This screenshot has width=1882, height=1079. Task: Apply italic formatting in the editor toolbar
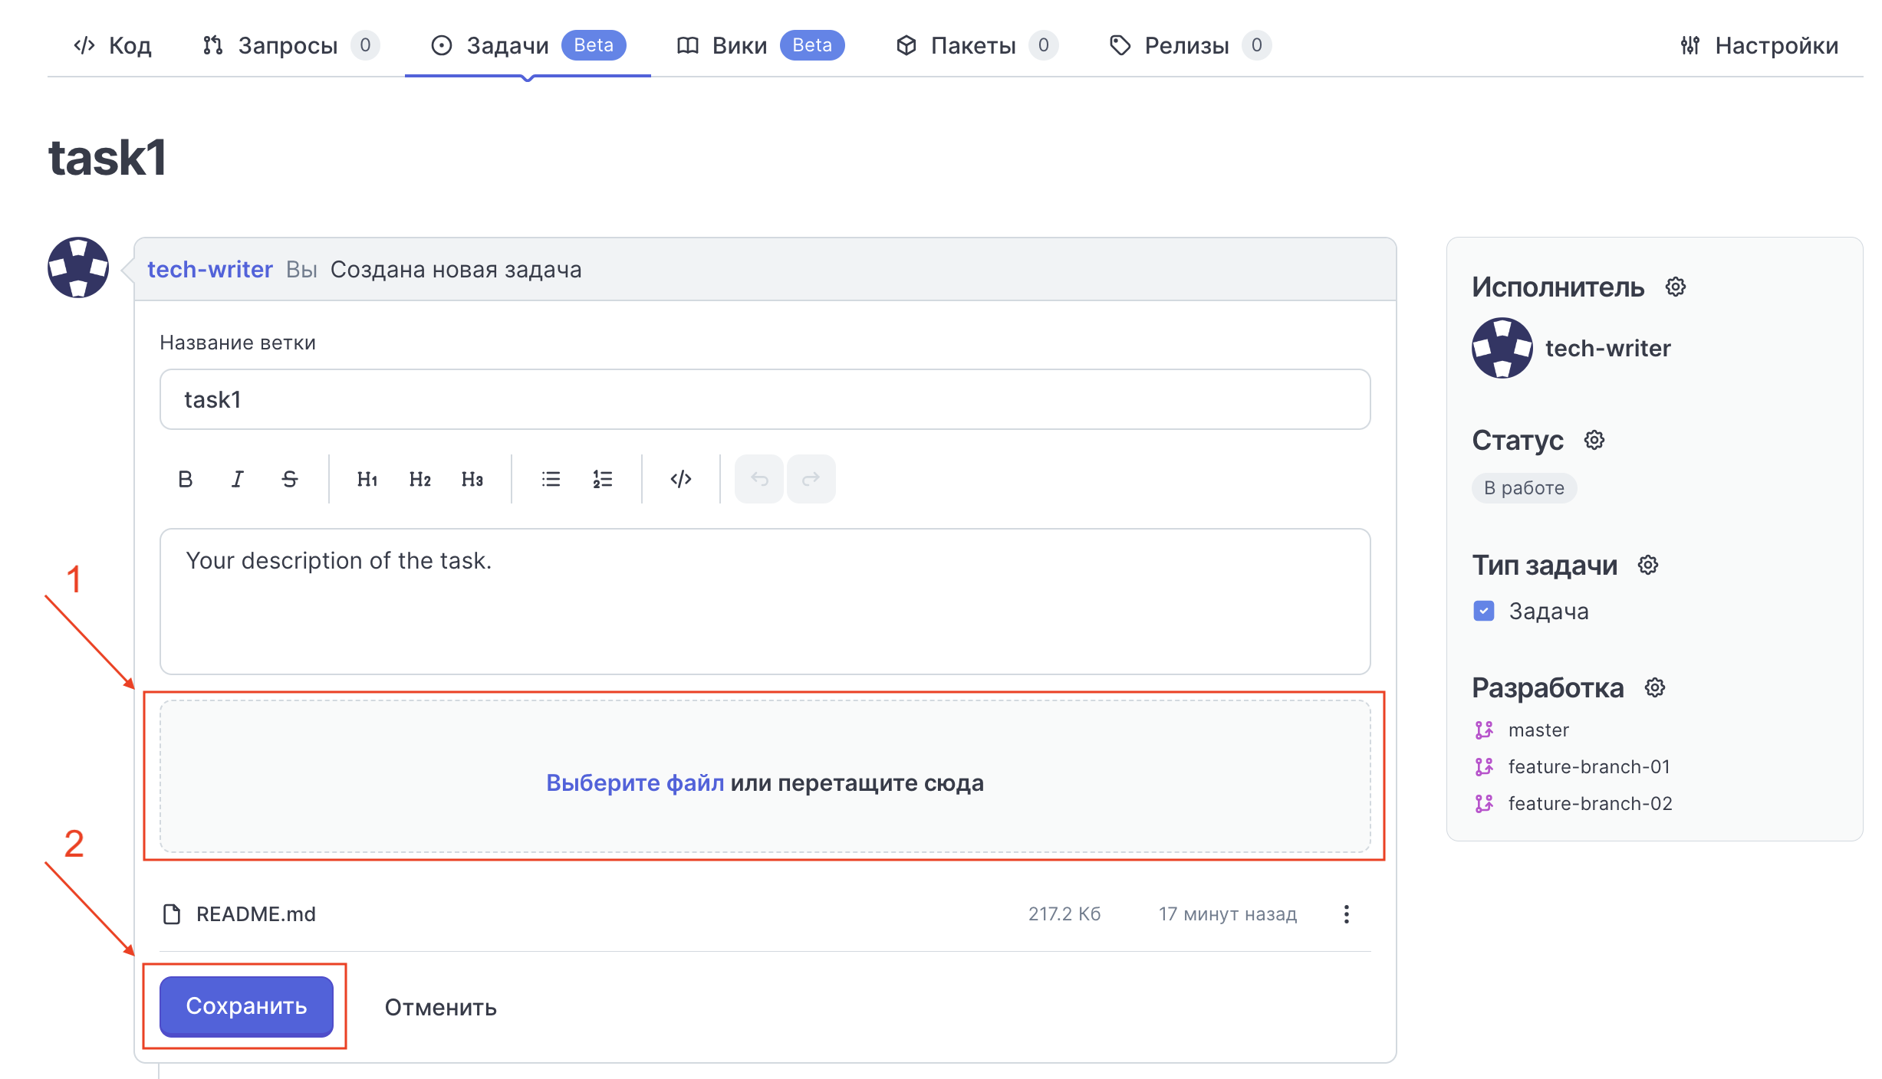237,479
